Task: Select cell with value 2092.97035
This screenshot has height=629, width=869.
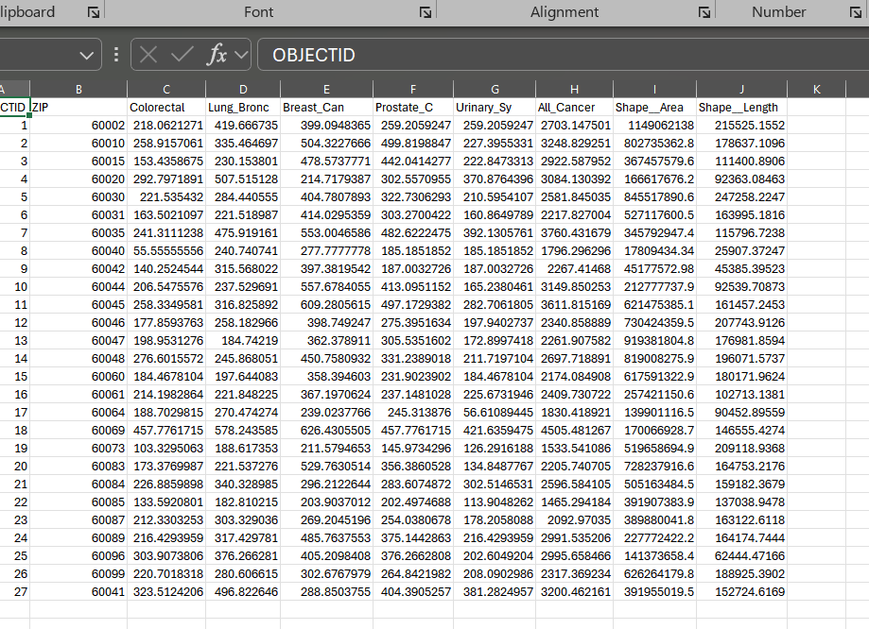Action: (574, 520)
